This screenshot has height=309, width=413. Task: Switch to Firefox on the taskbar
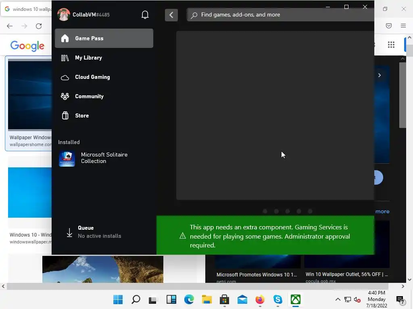260,299
